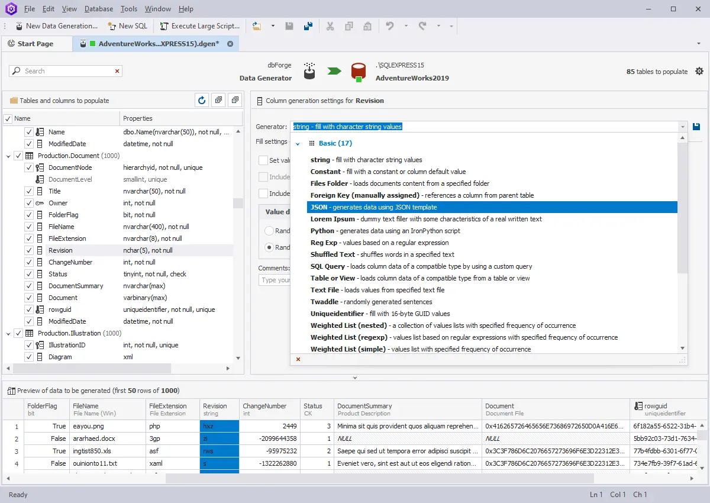Collapse the Production.Illustration table node
This screenshot has width=710, height=503.
9,333
